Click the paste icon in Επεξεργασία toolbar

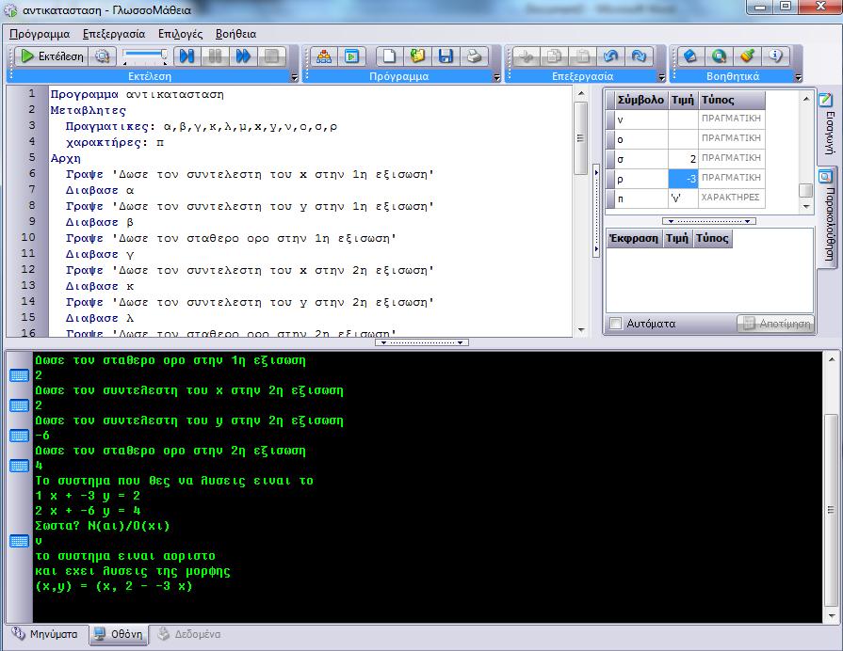[583, 56]
